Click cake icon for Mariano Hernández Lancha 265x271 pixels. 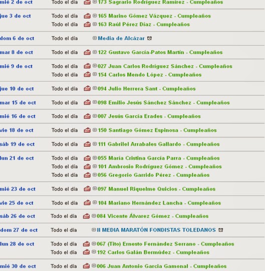pyautogui.click(x=87, y=203)
